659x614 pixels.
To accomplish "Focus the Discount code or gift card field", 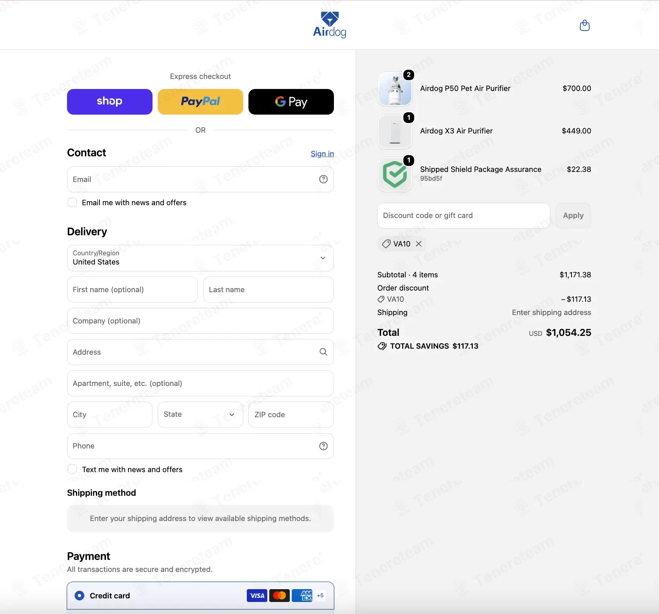I will click(x=464, y=216).
